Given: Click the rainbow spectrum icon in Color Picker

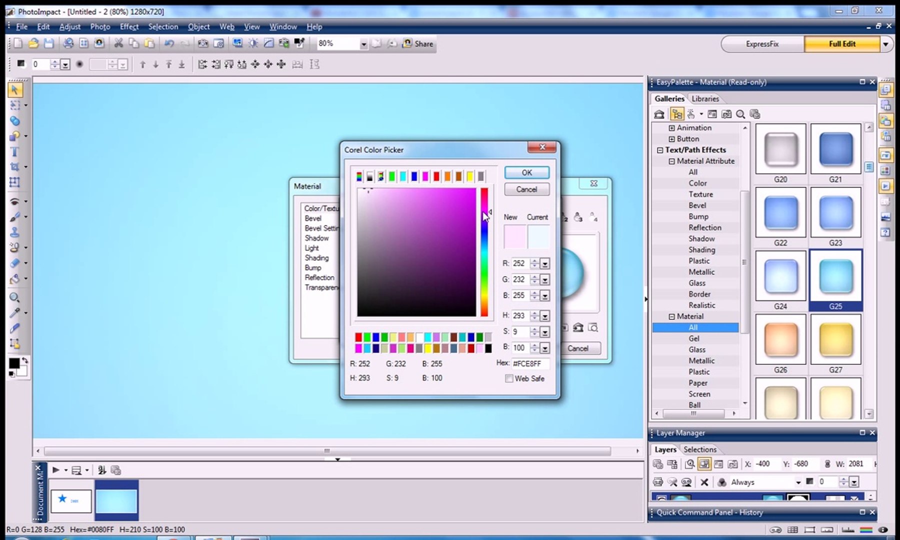Looking at the screenshot, I should click(359, 176).
